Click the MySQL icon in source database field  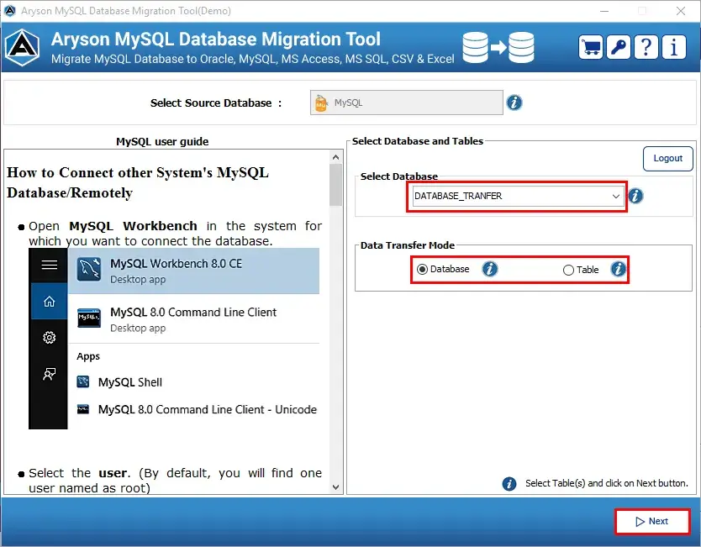[321, 103]
